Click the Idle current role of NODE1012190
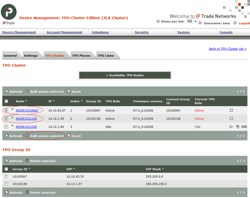The image size is (250, 198). pos(198,127)
